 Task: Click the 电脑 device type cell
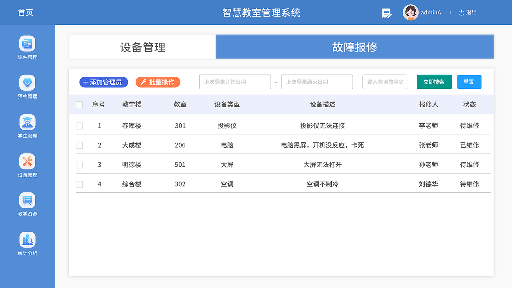(x=227, y=145)
